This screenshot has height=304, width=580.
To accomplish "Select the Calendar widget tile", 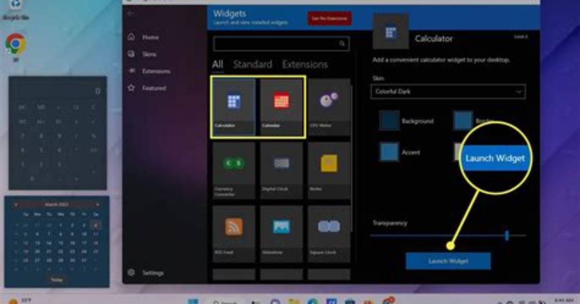I will pyautogui.click(x=281, y=107).
